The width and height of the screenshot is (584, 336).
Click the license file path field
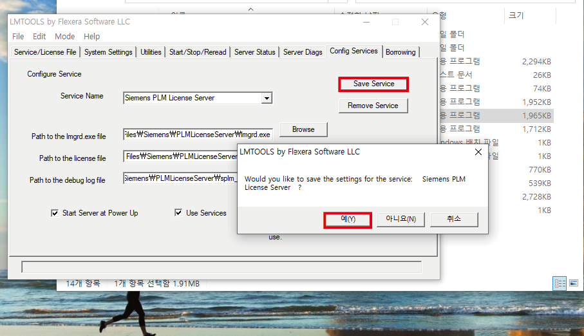click(x=180, y=156)
